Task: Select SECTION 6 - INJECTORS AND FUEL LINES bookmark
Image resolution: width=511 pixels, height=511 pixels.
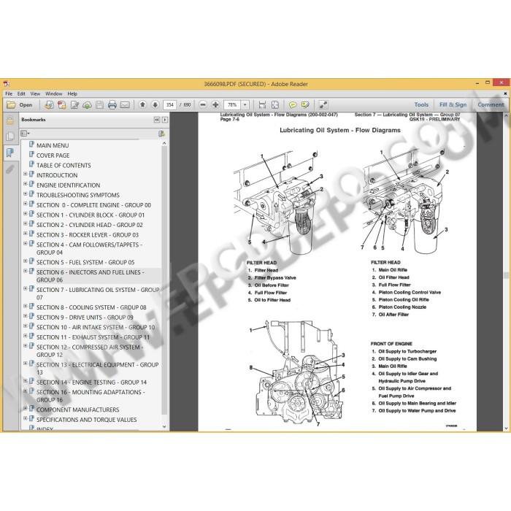Action: 91,276
